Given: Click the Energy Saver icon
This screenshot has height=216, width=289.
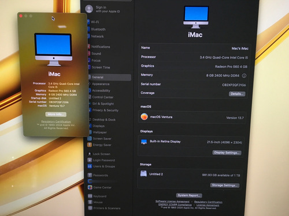Looking at the screenshot, I should (x=90, y=145).
